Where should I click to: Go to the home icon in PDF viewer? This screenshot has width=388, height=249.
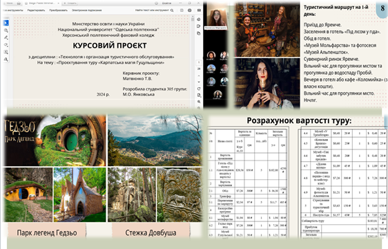click(19, 3)
